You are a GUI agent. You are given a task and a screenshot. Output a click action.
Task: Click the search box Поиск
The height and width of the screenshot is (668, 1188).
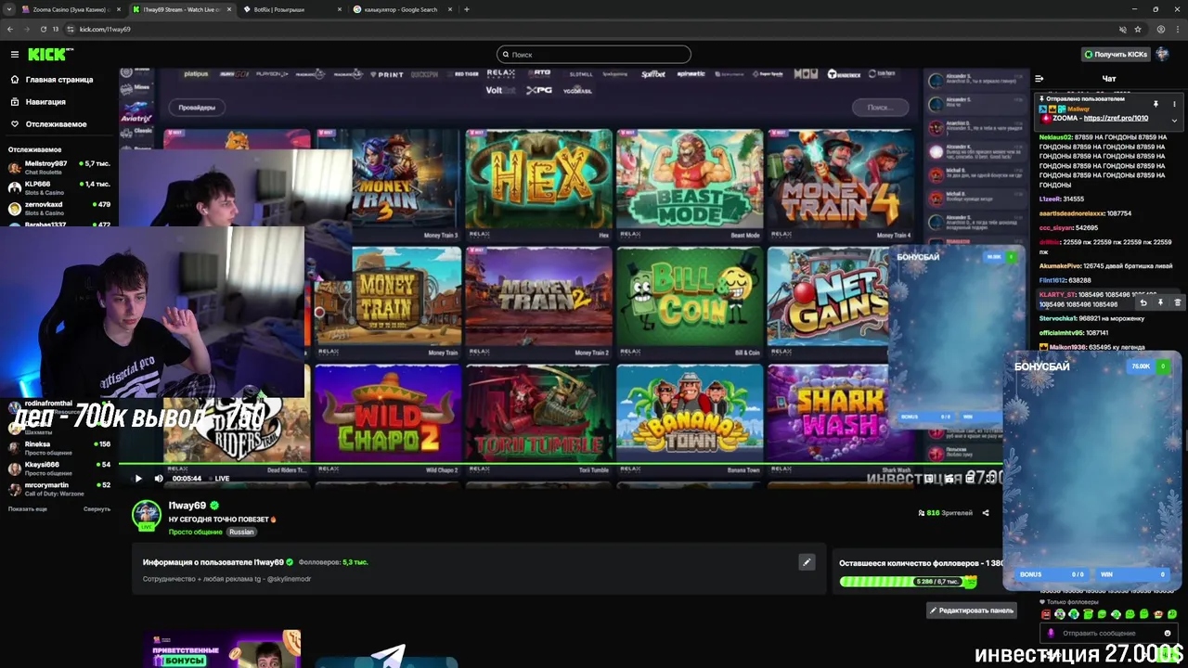pos(594,55)
